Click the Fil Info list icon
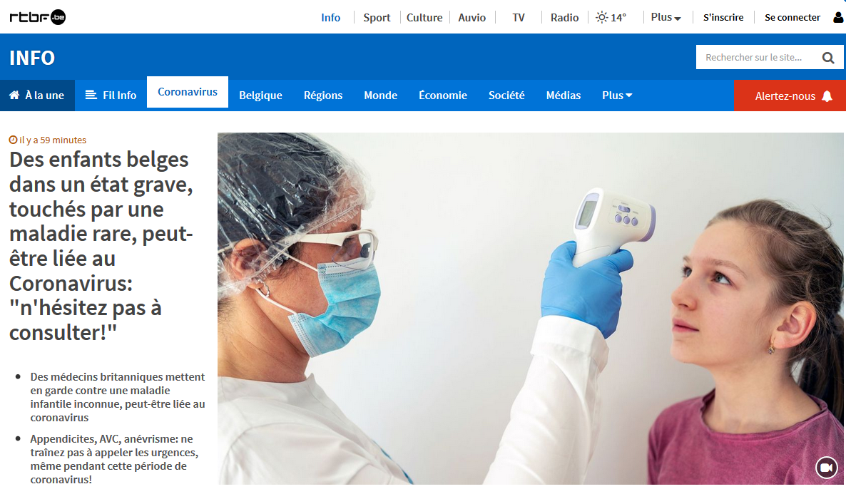The height and width of the screenshot is (489, 846). pyautogui.click(x=91, y=95)
